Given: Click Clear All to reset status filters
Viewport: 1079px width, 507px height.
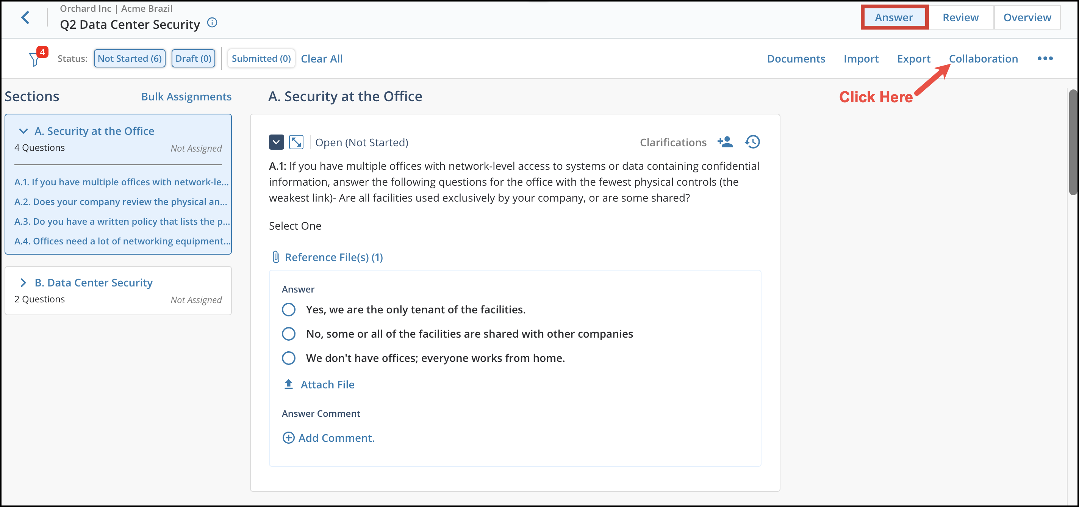Looking at the screenshot, I should (x=322, y=58).
